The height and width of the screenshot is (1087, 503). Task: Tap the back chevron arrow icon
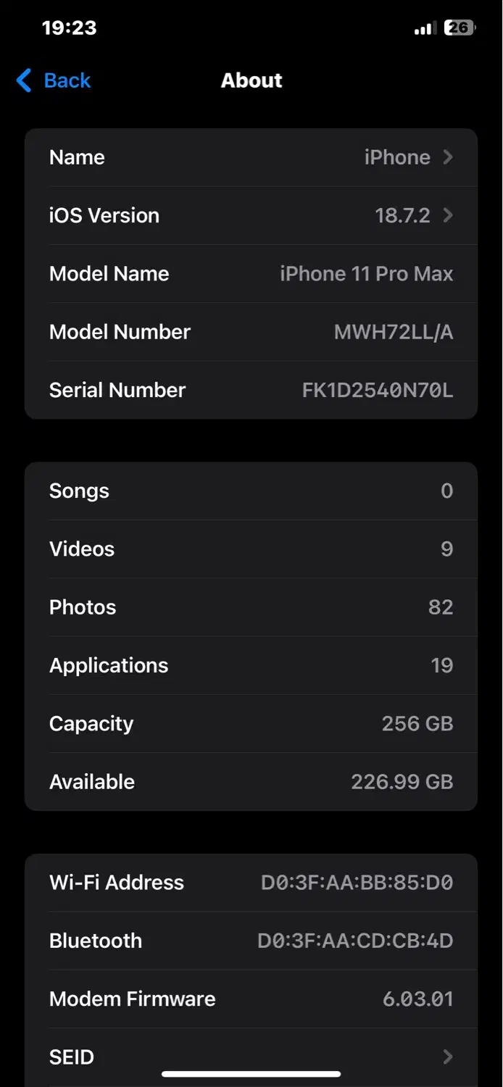coord(22,80)
